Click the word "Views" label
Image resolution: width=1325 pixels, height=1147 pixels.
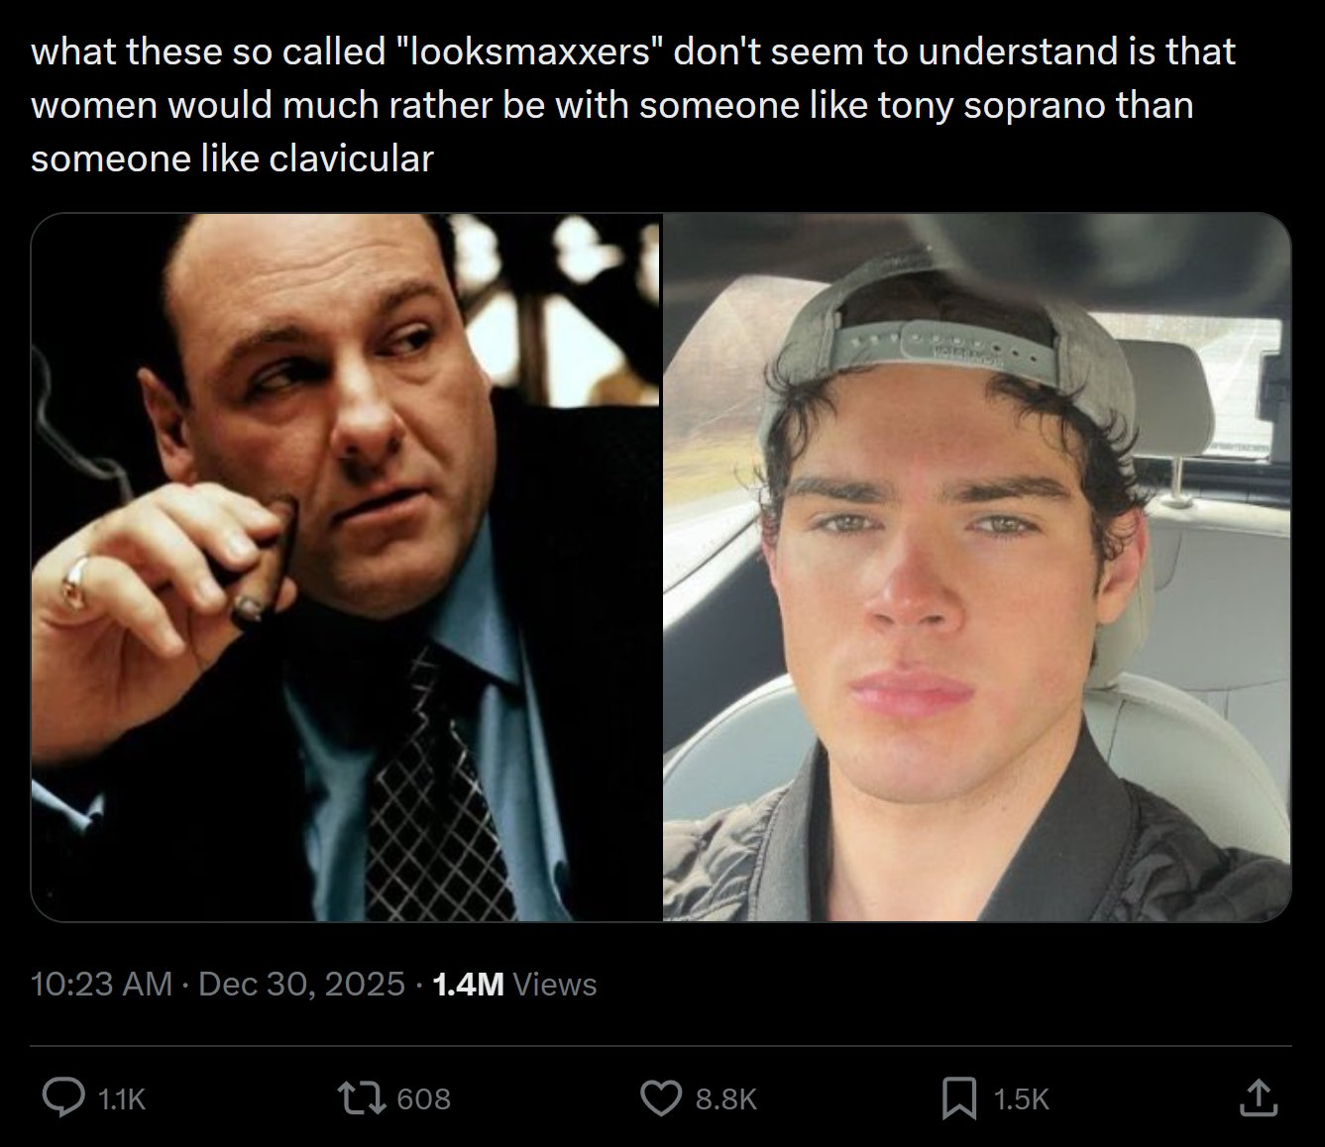pyautogui.click(x=555, y=984)
